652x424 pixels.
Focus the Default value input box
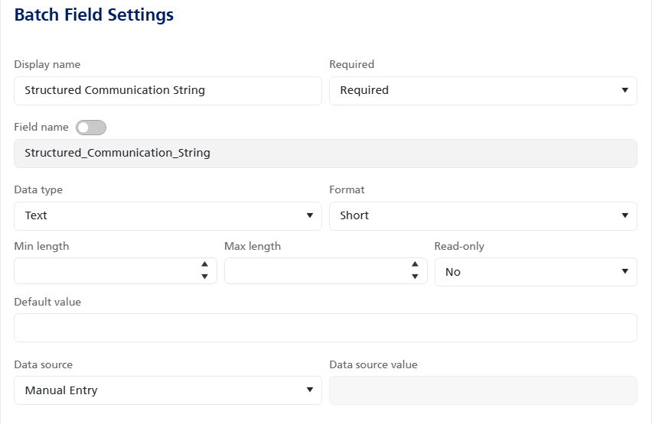325,328
